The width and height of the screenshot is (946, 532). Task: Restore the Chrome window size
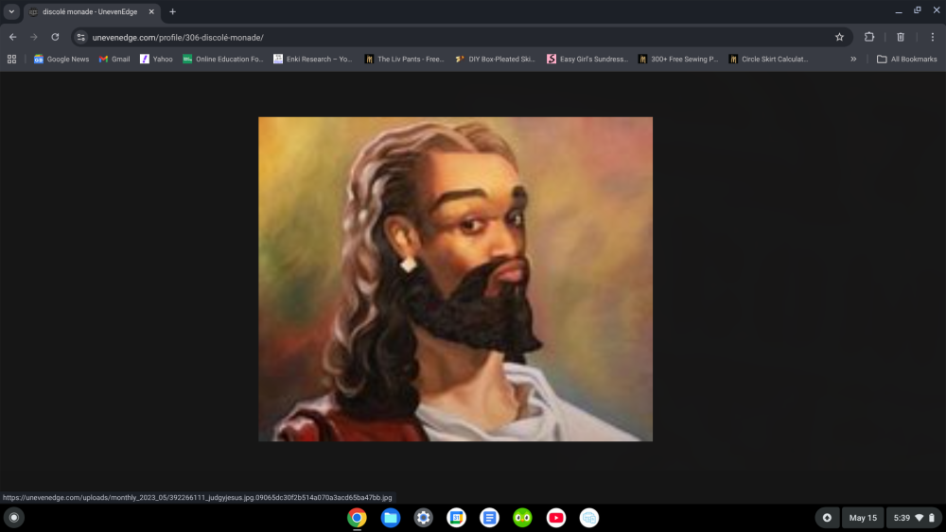918,10
